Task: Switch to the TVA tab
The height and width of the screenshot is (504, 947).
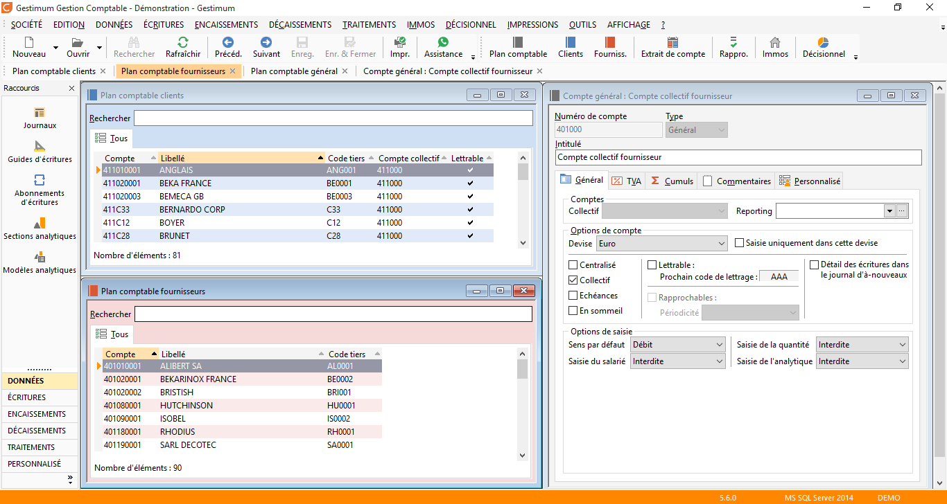Action: click(627, 181)
